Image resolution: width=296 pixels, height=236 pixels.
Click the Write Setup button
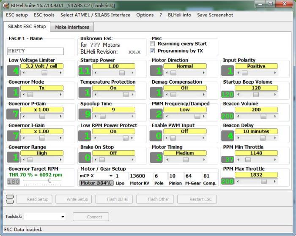[74, 199]
